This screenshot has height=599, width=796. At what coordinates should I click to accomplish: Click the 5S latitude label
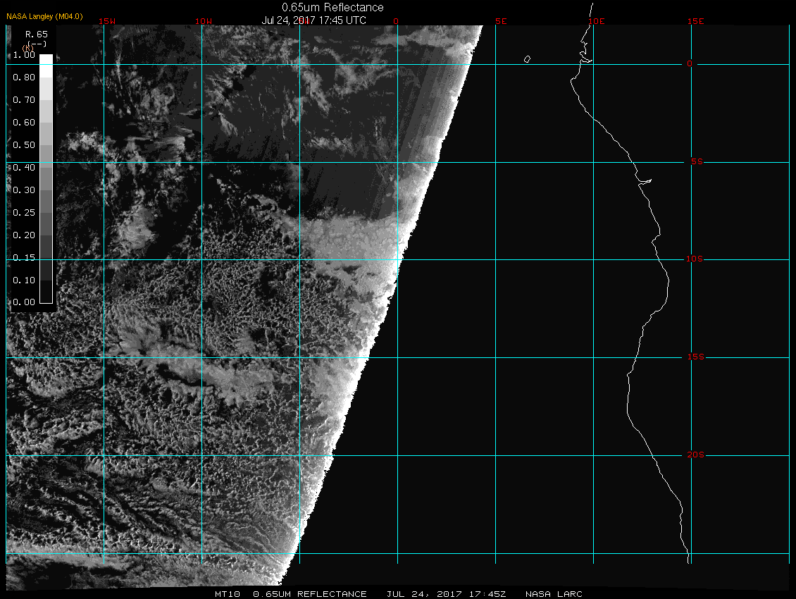pos(697,161)
